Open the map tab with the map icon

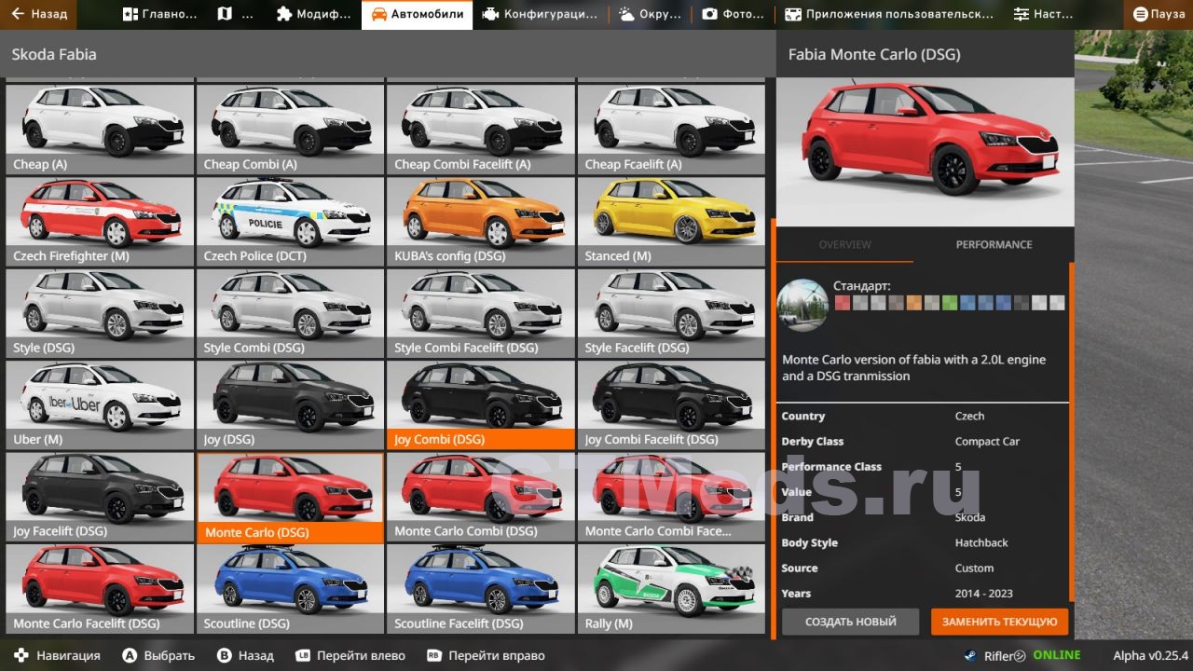pos(234,14)
